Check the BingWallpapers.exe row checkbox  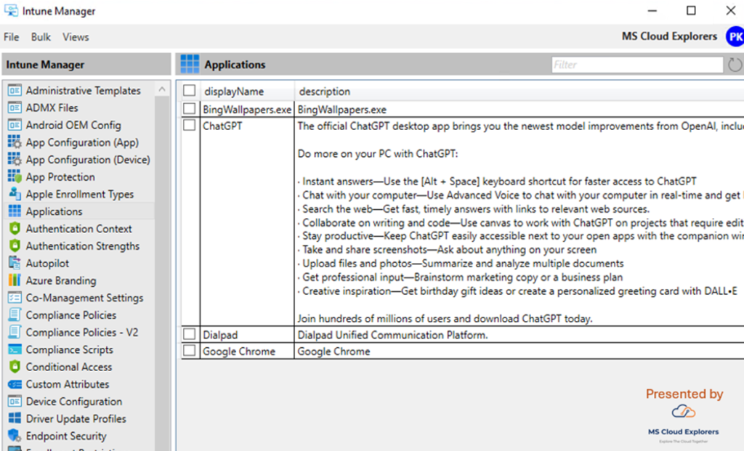pos(190,109)
